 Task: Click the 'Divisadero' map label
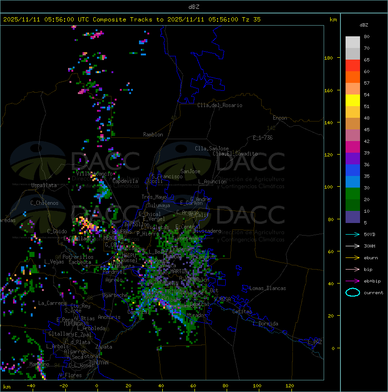(x=207, y=231)
